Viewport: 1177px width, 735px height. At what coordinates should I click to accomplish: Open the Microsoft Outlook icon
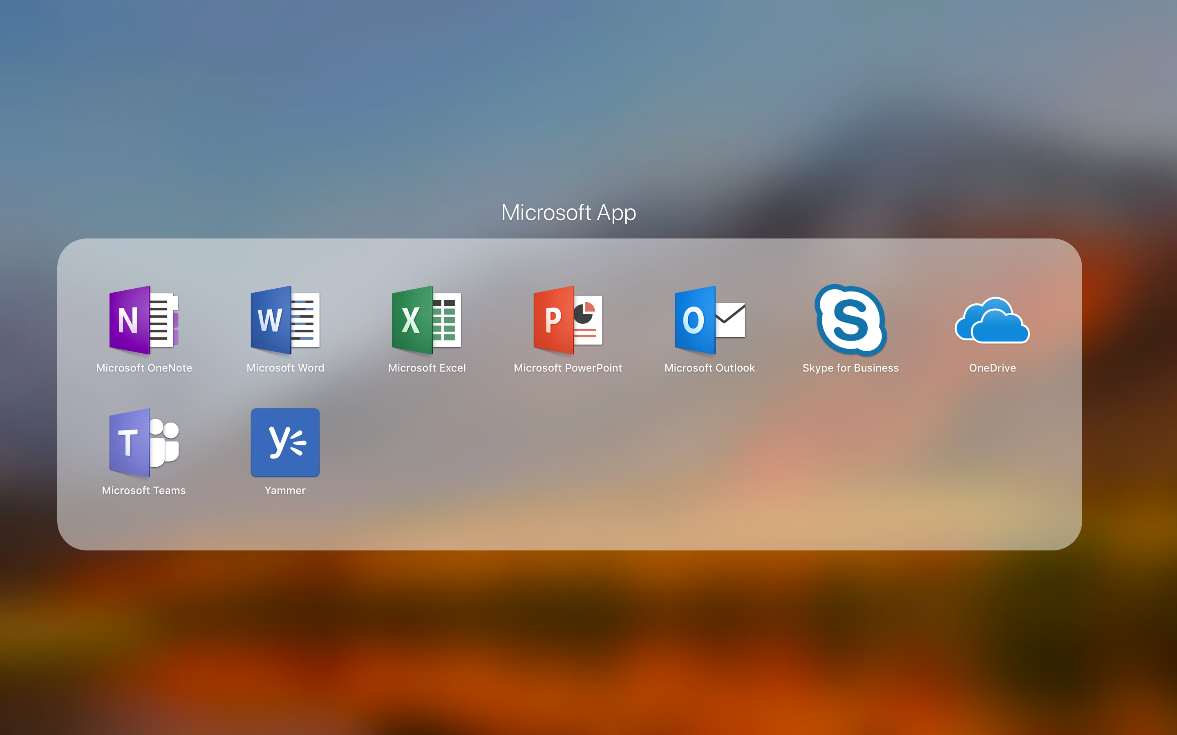click(x=709, y=320)
